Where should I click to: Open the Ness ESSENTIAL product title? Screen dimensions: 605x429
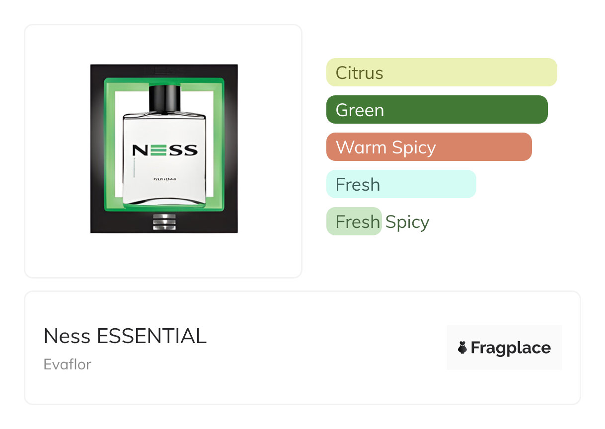pyautogui.click(x=125, y=337)
